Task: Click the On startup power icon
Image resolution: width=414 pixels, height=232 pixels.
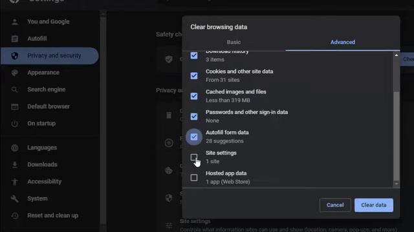Action: 15,124
